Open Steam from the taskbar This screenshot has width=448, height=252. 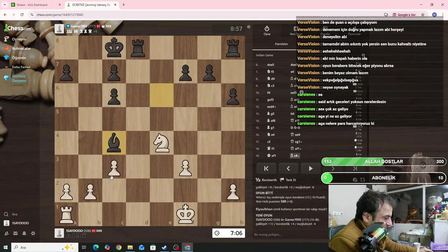click(x=164, y=247)
